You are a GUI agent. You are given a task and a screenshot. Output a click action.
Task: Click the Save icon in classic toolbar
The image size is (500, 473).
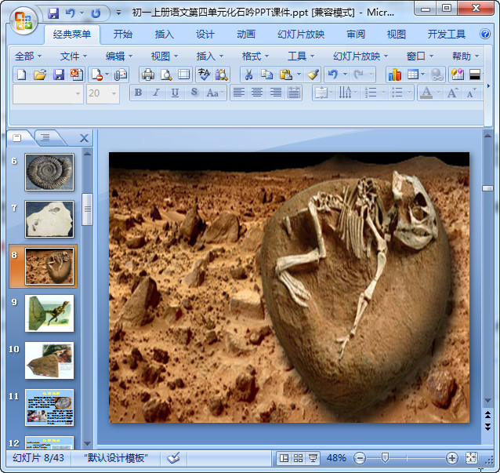[x=59, y=75]
